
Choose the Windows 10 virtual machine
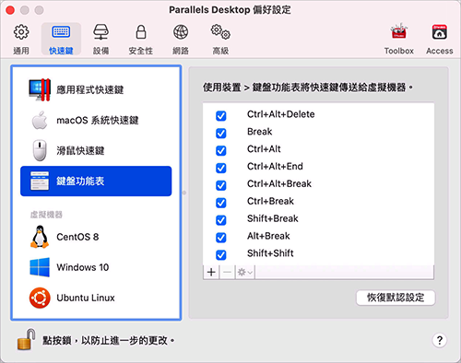96,267
